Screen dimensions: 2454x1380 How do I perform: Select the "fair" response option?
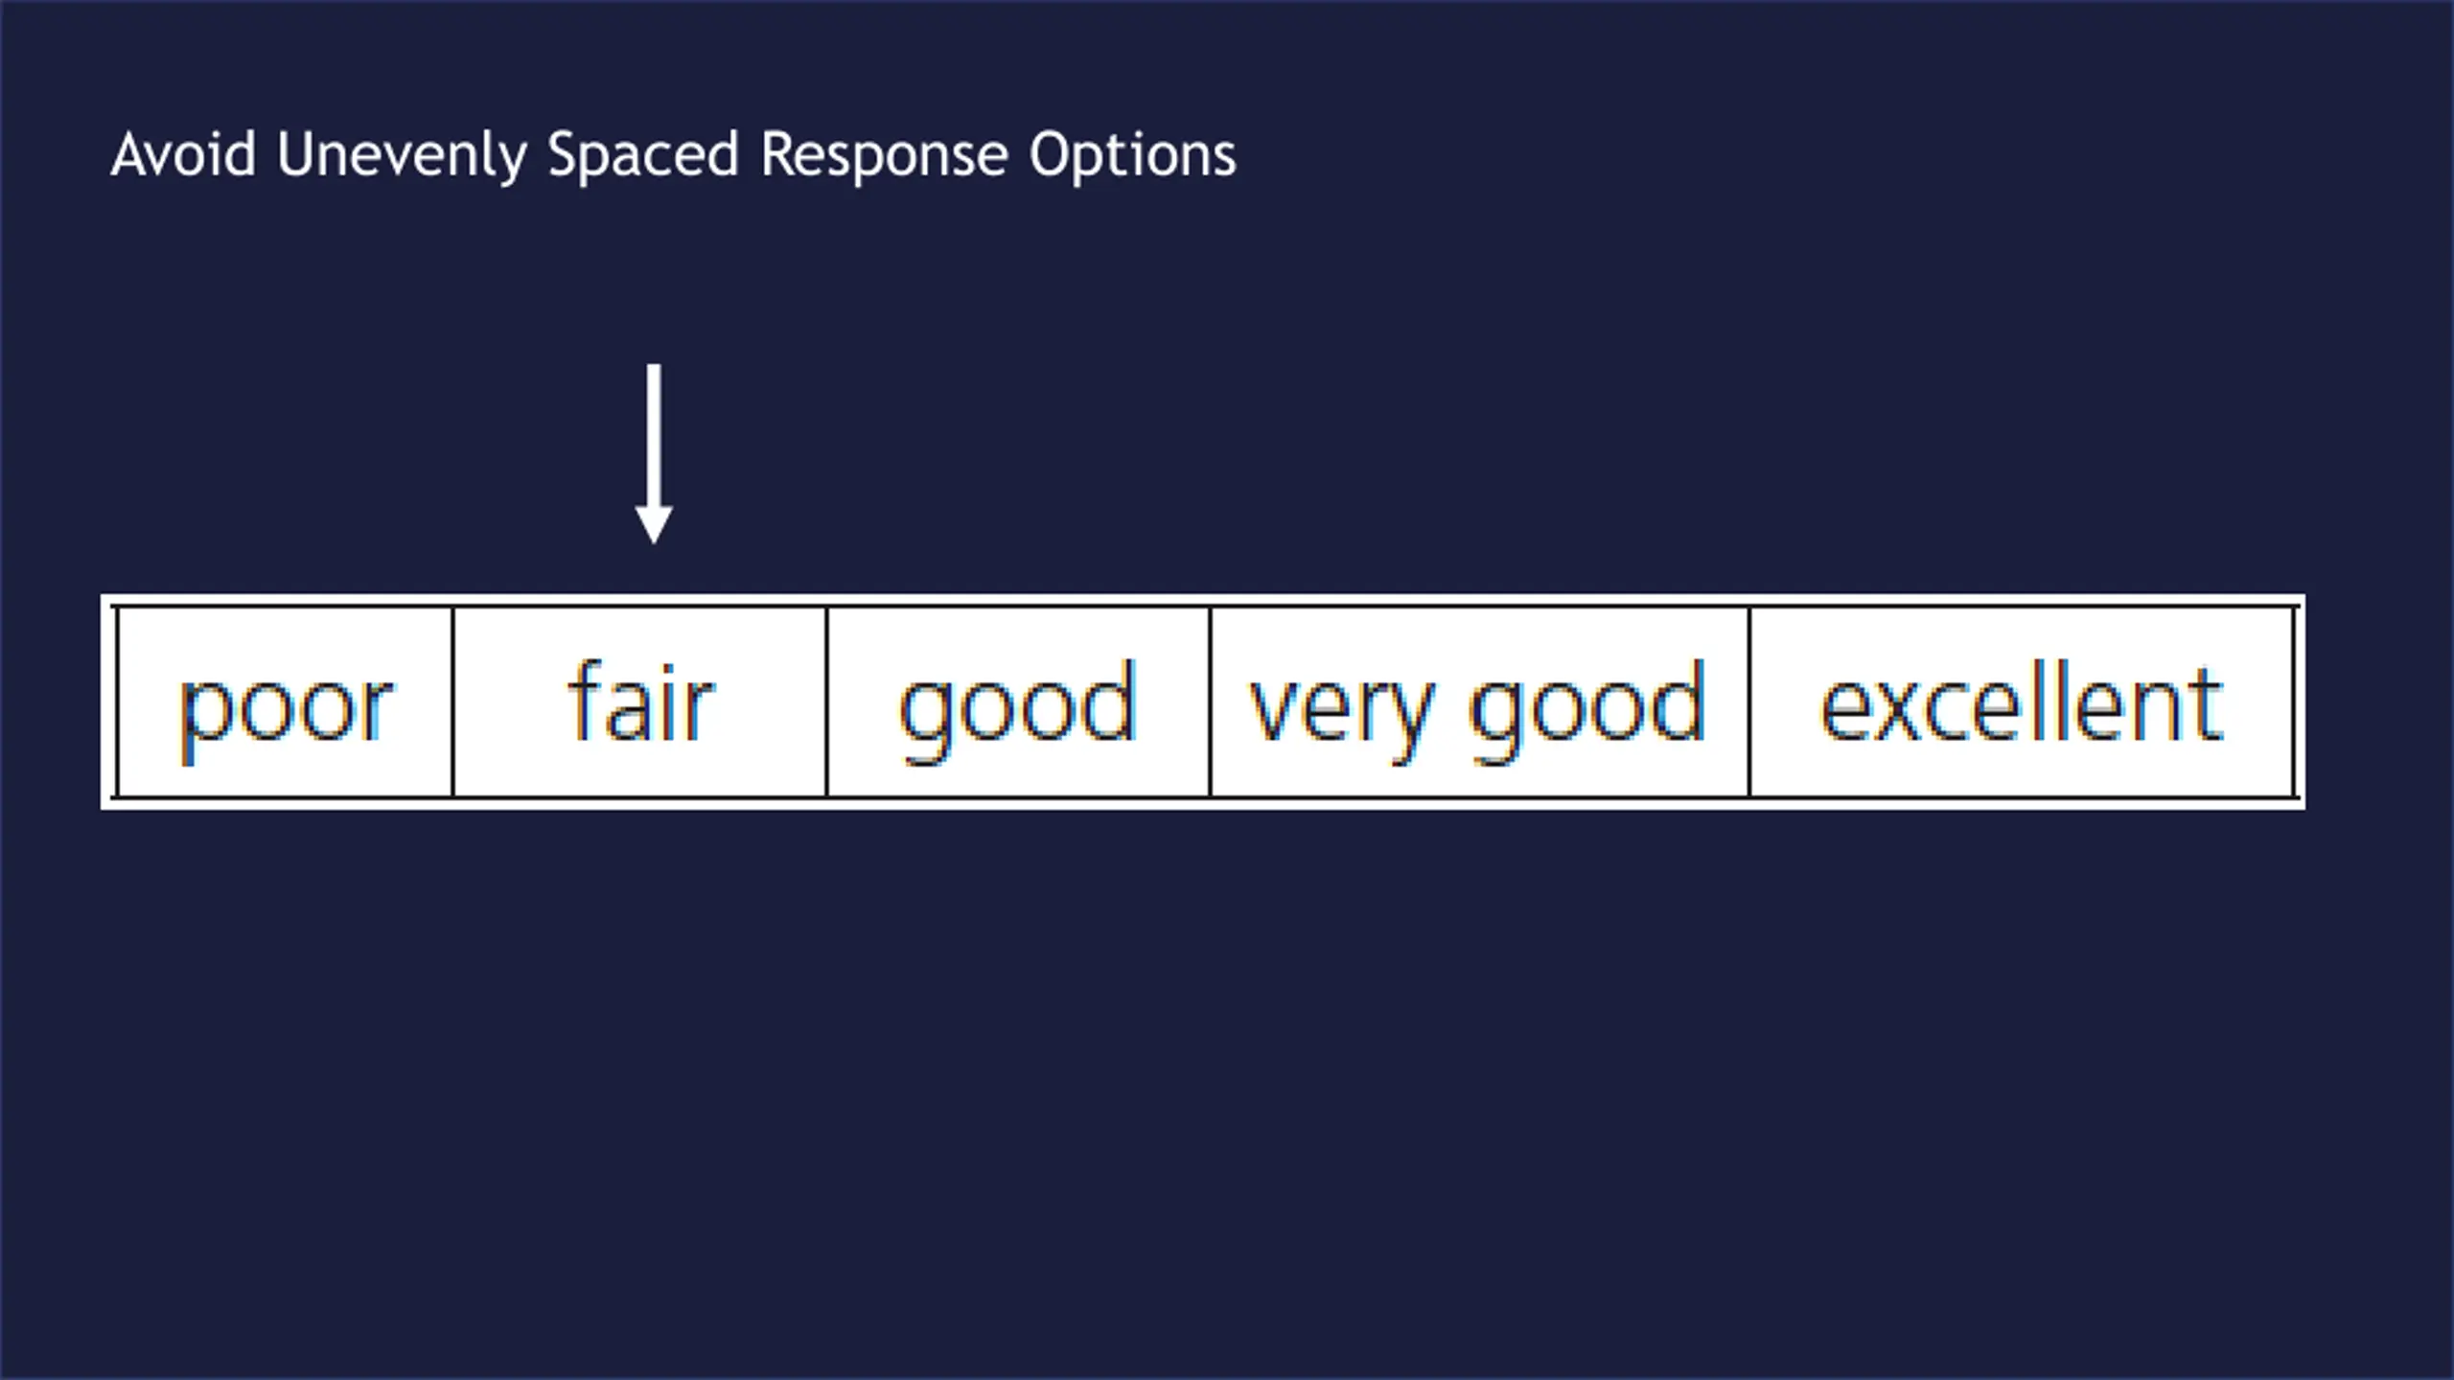click(x=639, y=701)
